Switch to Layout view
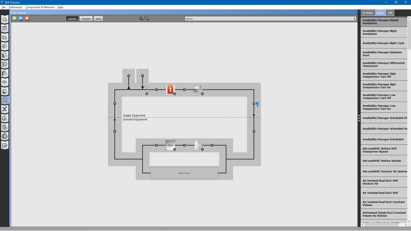 [x=72, y=19]
